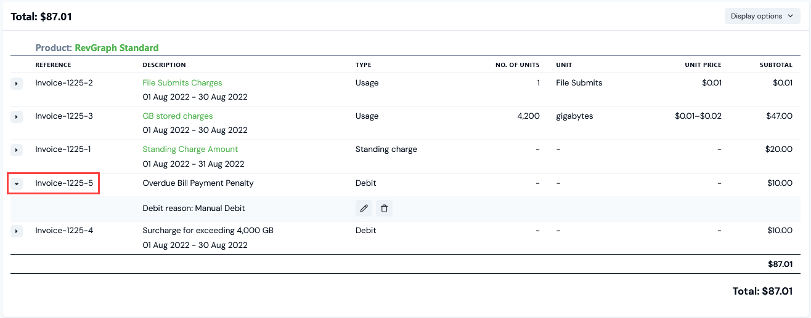Expand the Invoice-1225-4 row
Viewport: 811px width, 318px height.
[x=17, y=231]
